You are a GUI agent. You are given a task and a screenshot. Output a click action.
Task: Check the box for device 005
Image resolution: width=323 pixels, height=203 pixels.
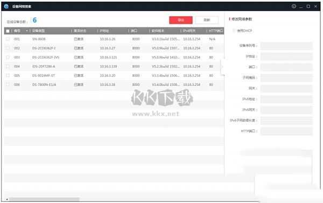[8, 75]
